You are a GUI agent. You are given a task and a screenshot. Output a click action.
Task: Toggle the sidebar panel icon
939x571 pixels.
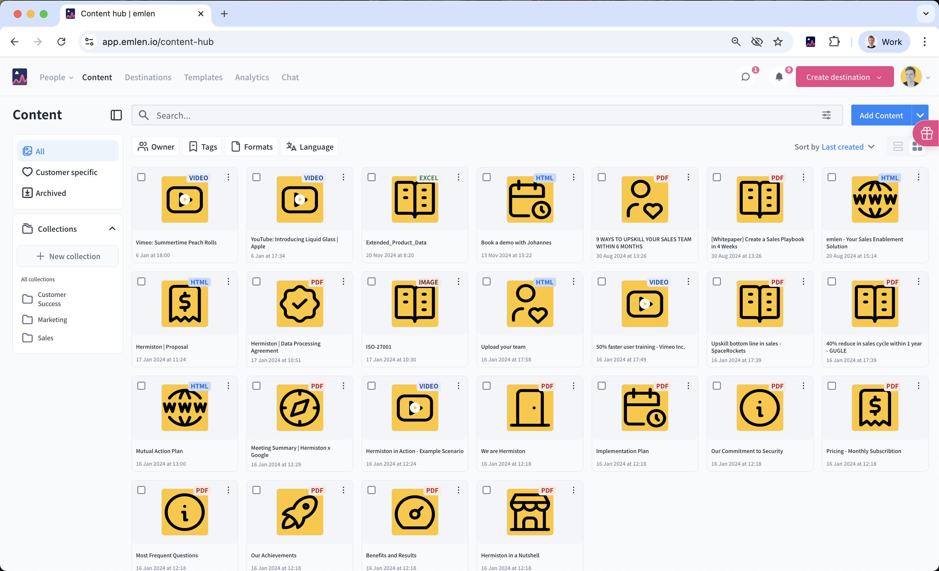click(116, 115)
